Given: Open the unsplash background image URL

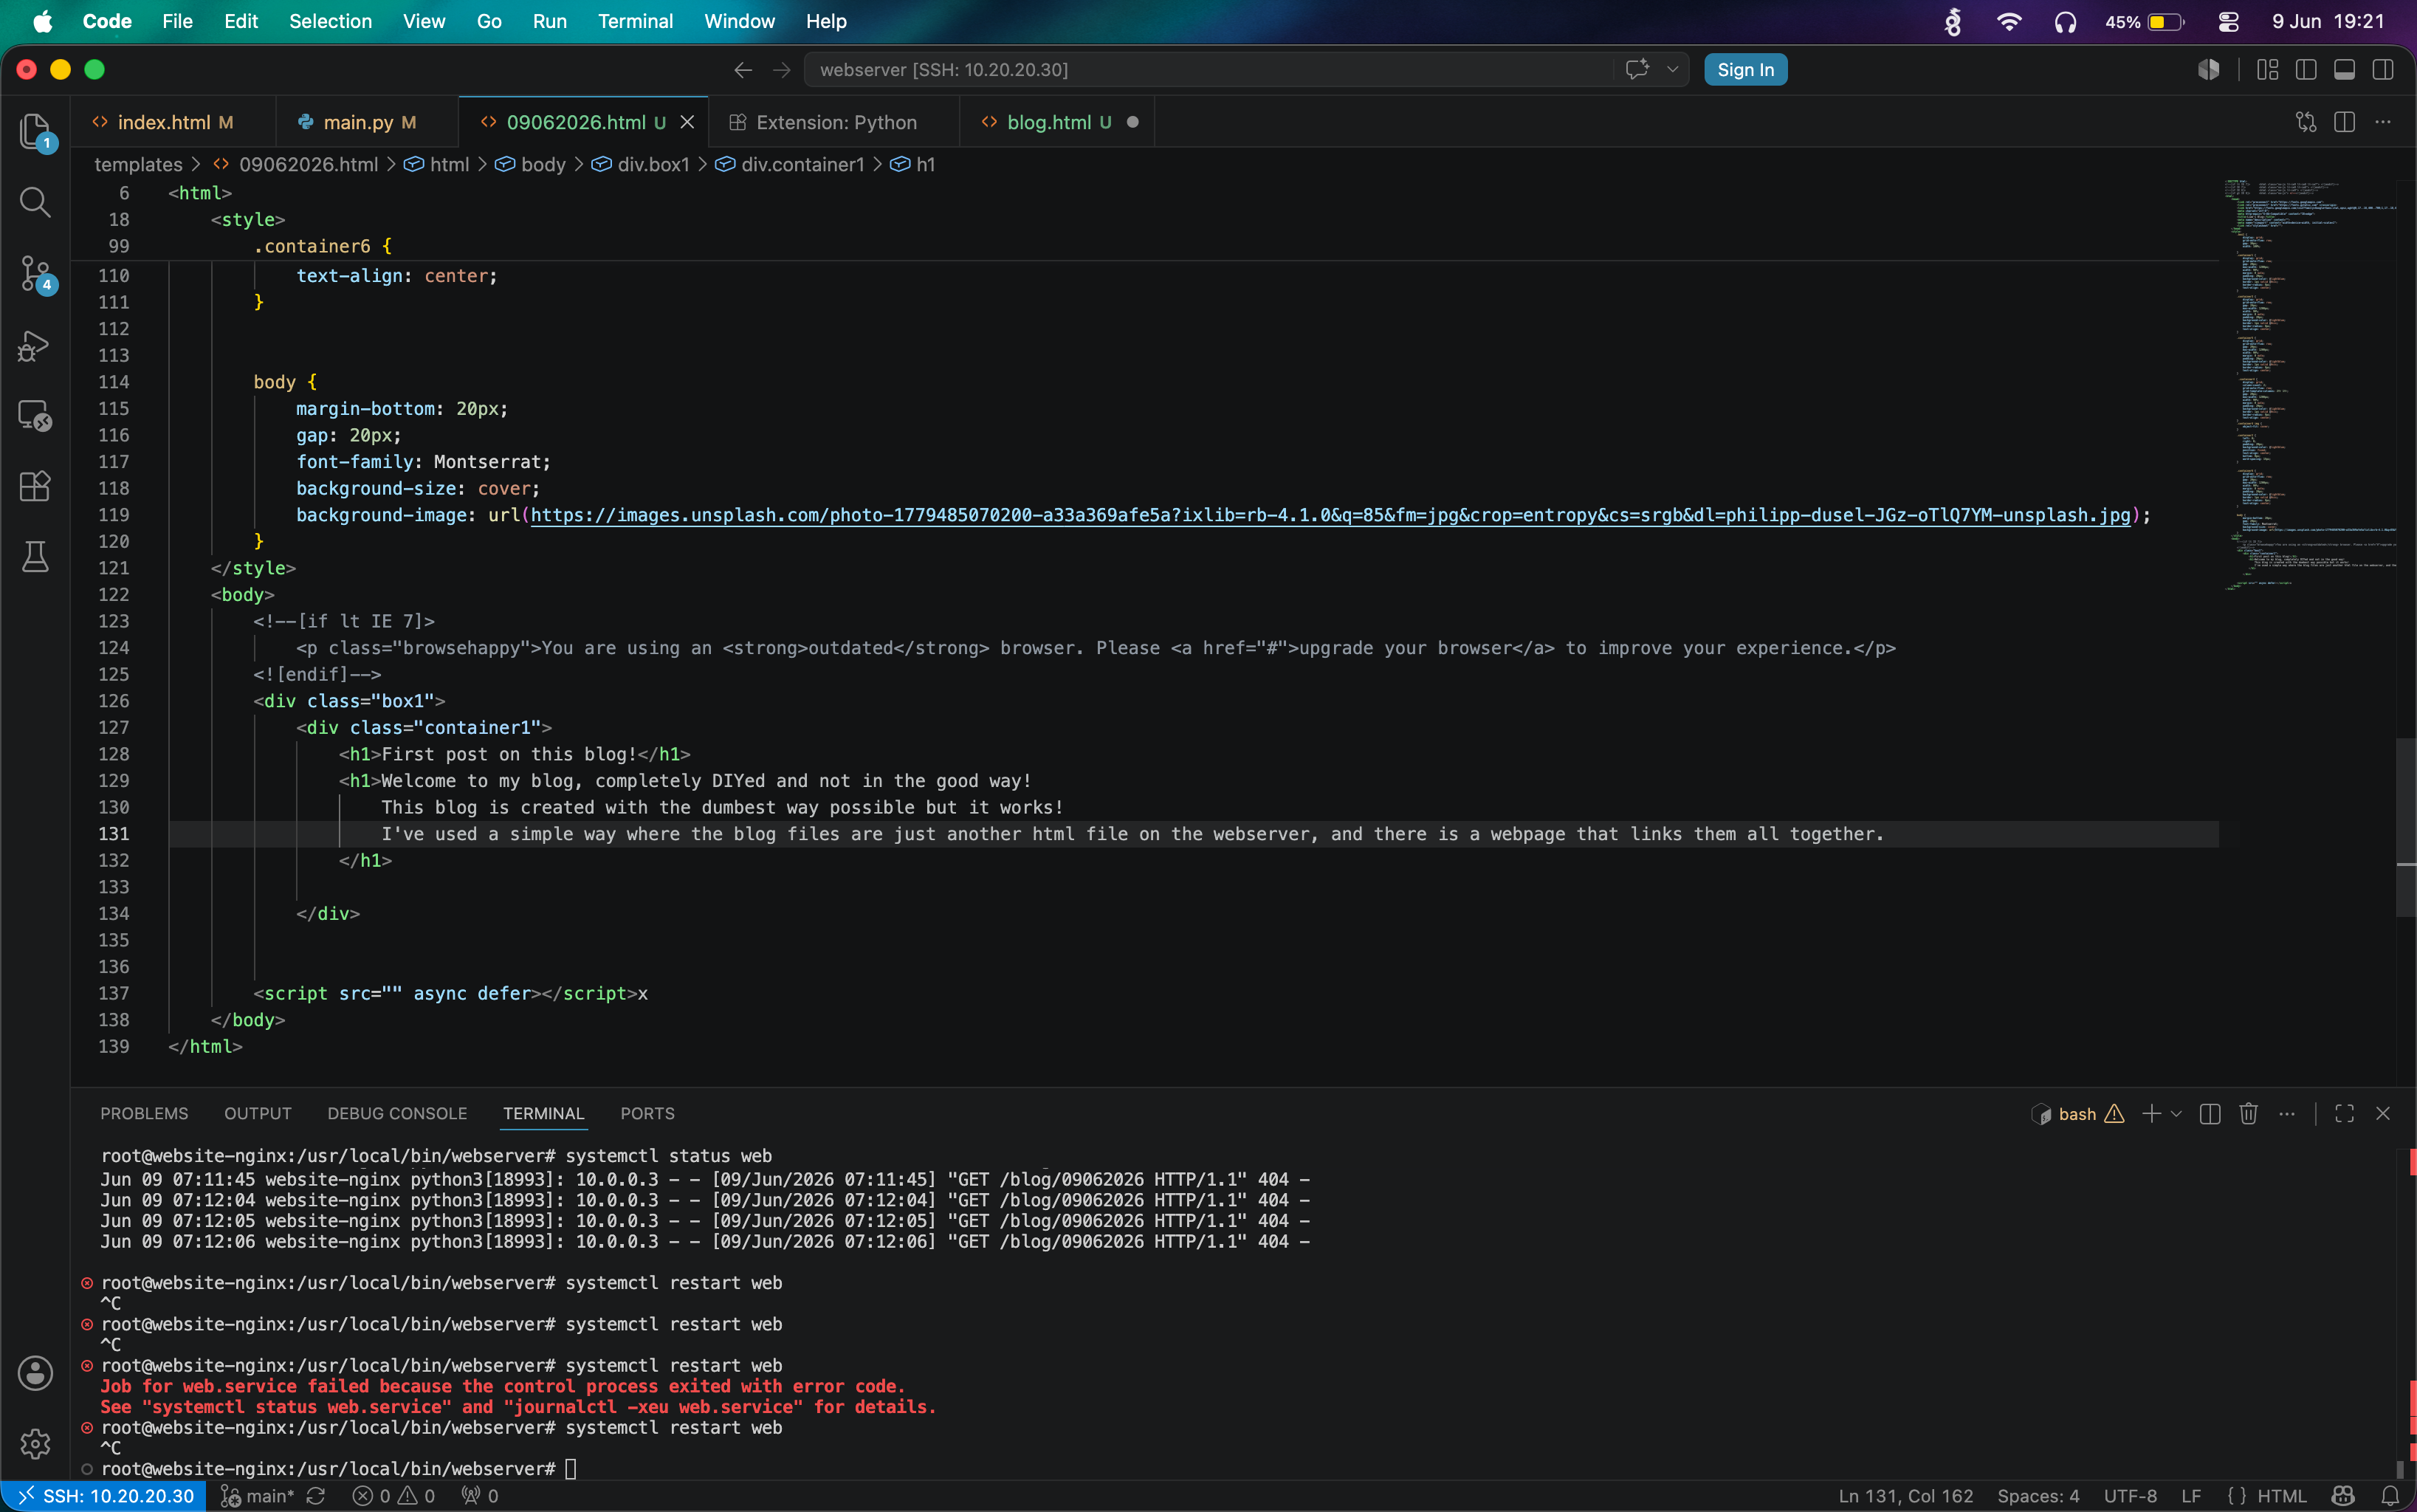Looking at the screenshot, I should click(1330, 515).
